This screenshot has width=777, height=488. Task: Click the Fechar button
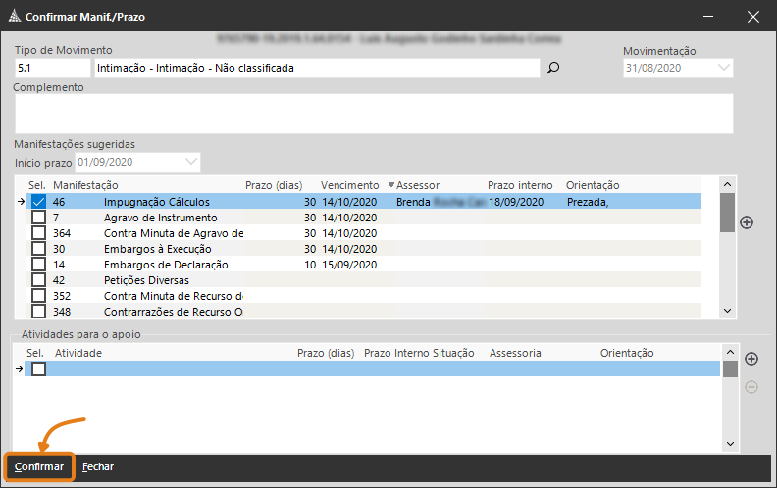click(x=98, y=467)
